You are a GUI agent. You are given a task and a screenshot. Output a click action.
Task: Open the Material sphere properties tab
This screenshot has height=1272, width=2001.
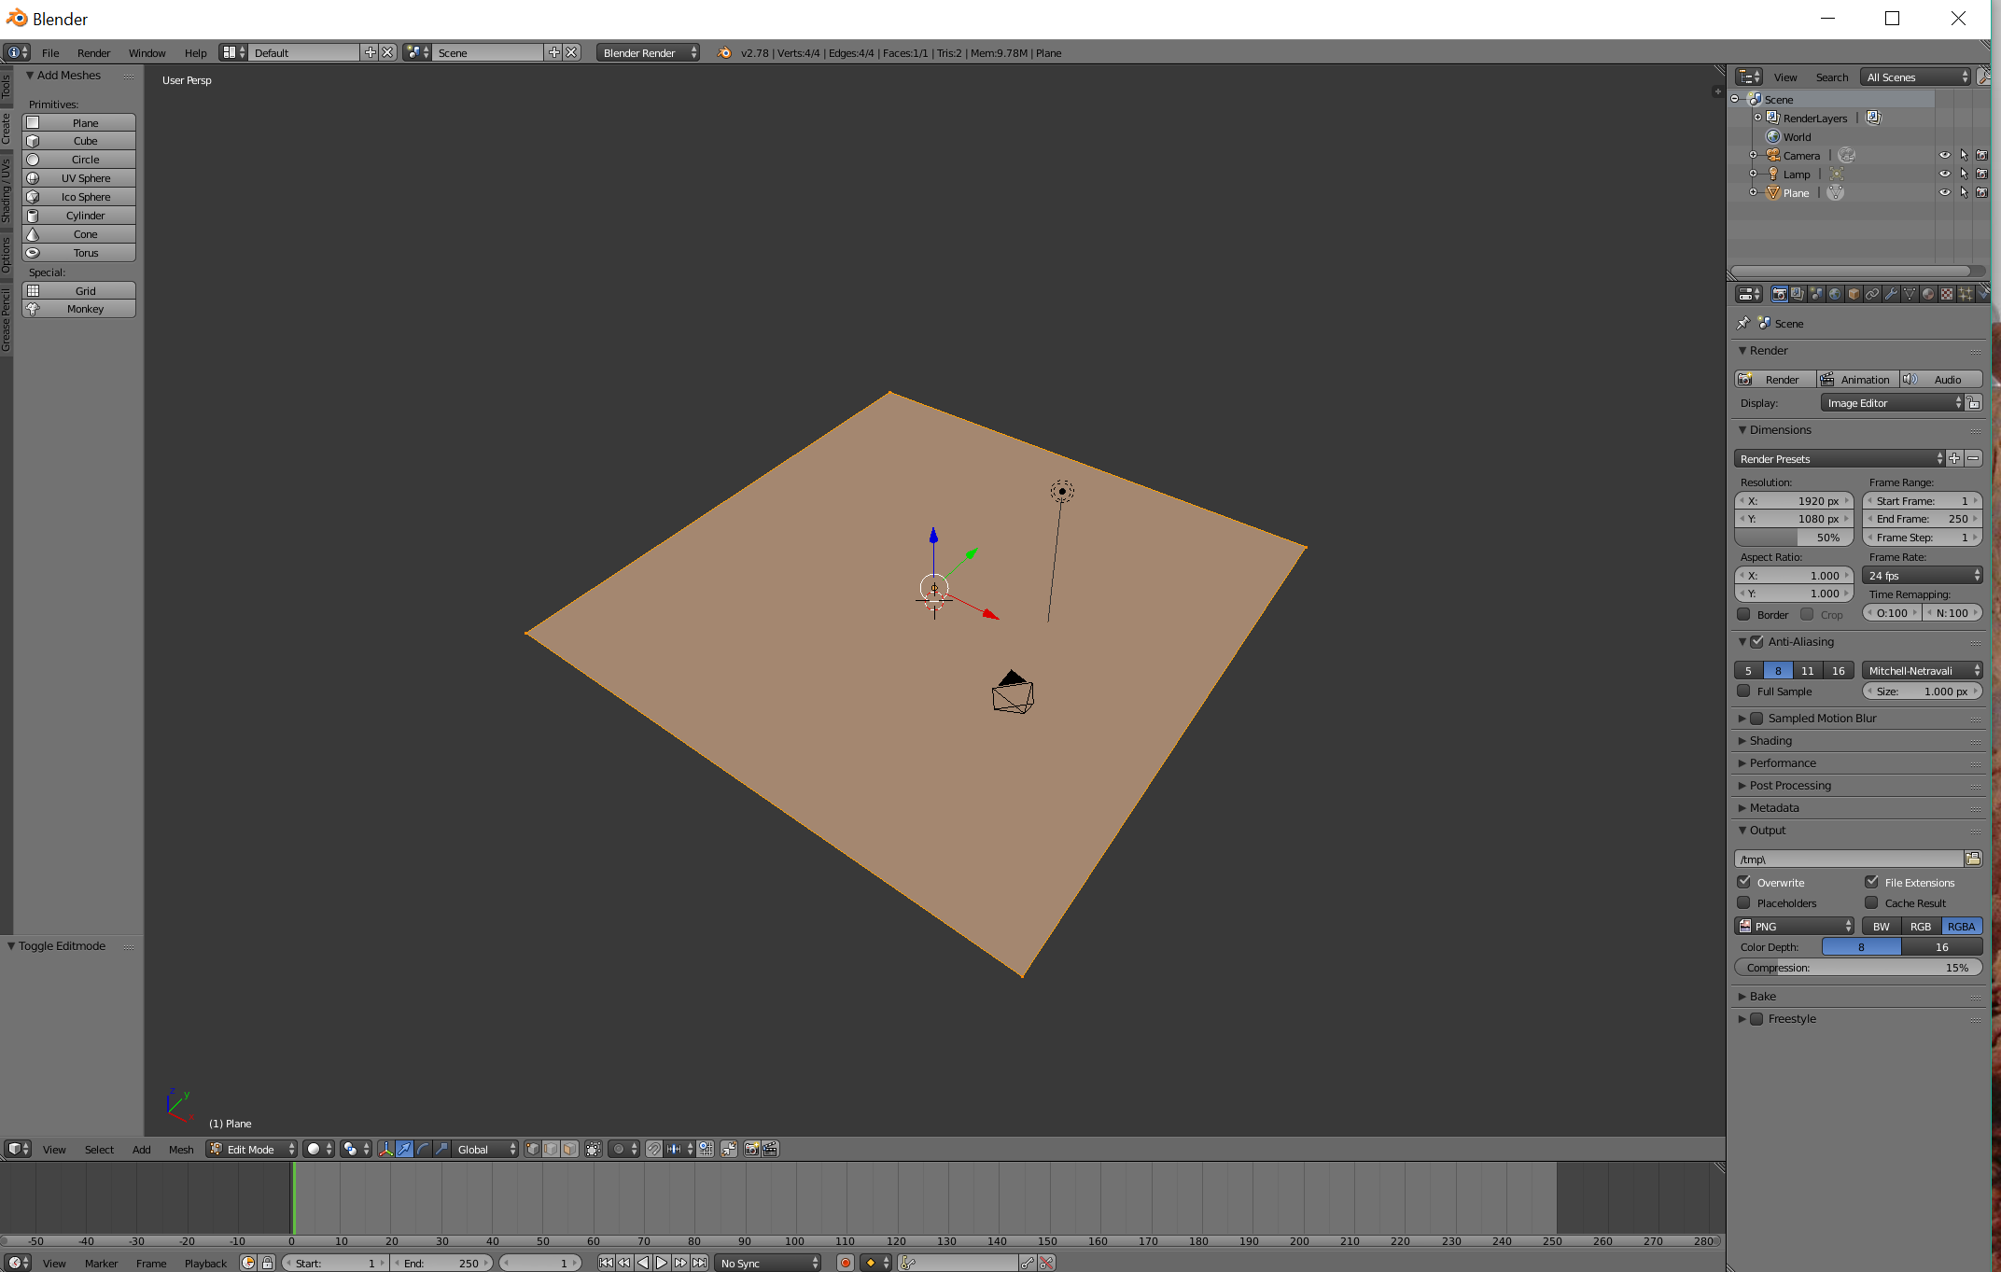[1928, 294]
